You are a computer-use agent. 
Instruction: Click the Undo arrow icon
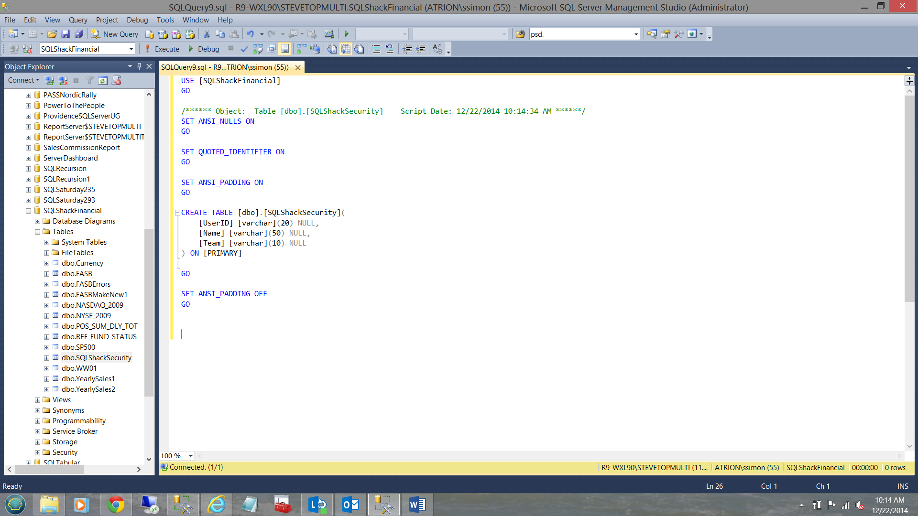(x=250, y=34)
